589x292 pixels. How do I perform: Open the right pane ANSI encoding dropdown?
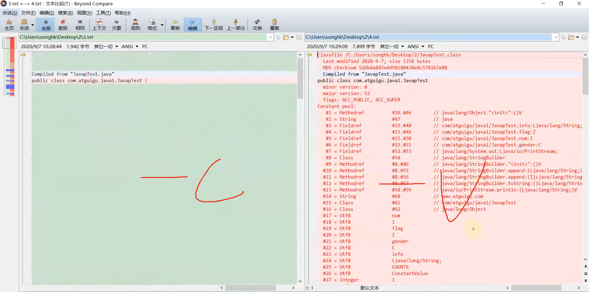pyautogui.click(x=416, y=47)
